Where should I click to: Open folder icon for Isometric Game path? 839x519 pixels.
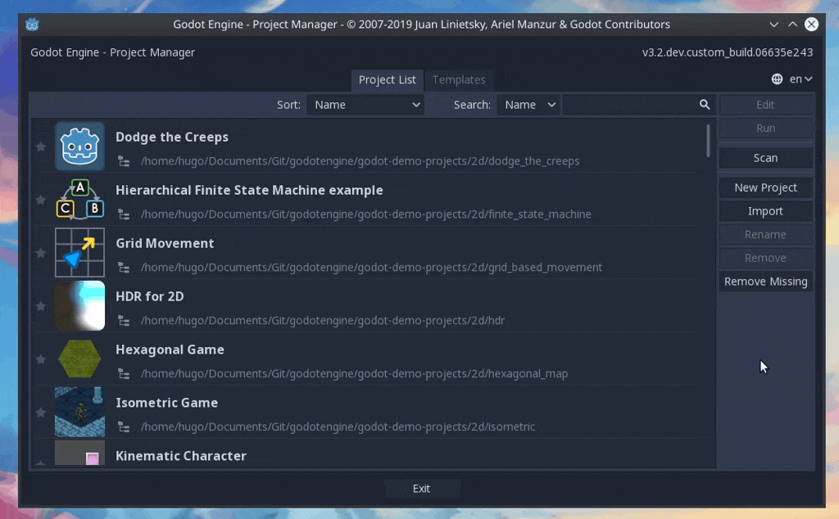pyautogui.click(x=124, y=427)
